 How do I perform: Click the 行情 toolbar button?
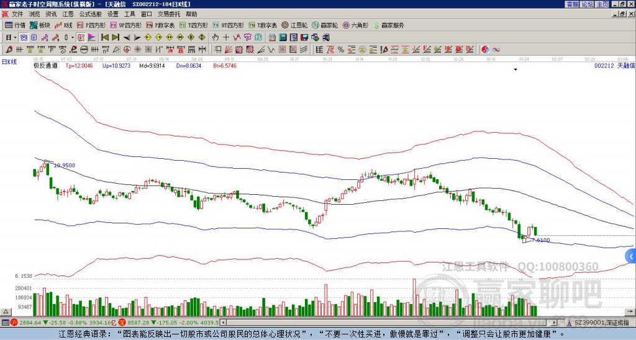(16, 25)
